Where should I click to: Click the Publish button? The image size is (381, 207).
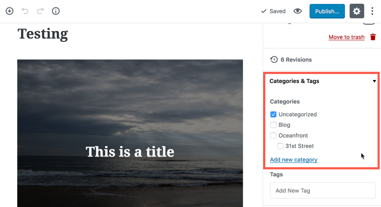[x=327, y=11]
